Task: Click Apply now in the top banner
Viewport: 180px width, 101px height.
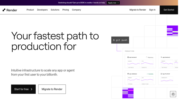Action: coord(113,3)
